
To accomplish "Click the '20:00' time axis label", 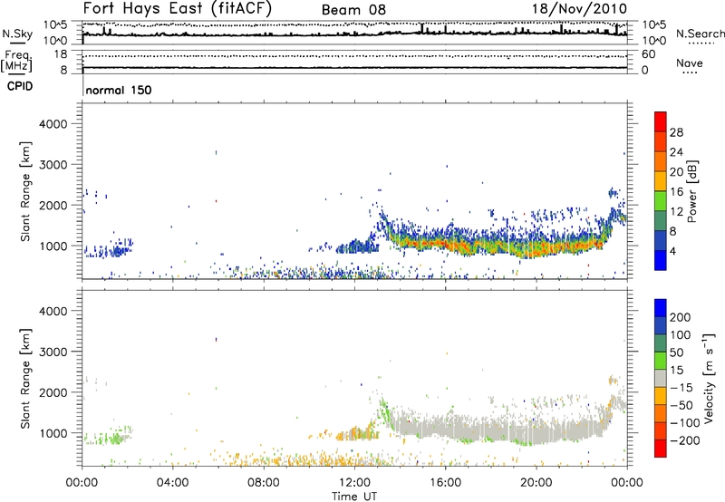I will 536,483.
